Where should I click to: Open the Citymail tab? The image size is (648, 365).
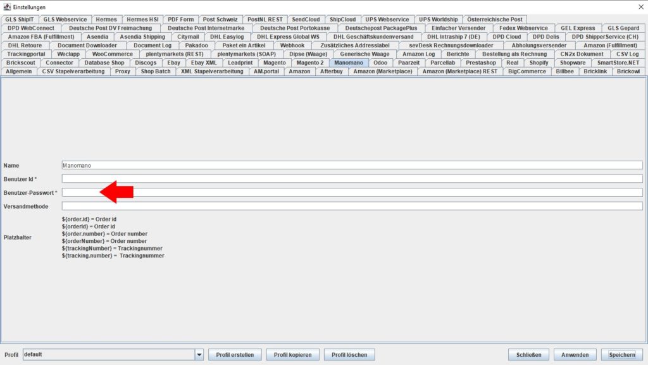(188, 37)
